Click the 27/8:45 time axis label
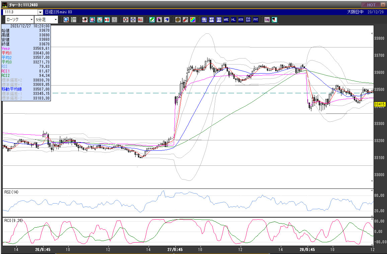Screen dimensions: 387x254 (175, 250)
